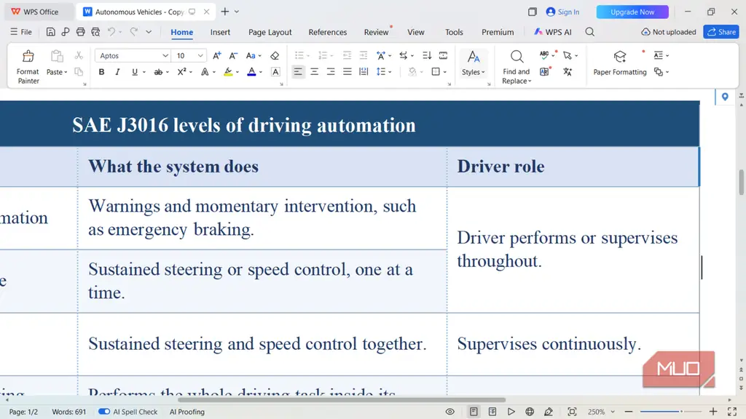Click the Print icon
Screen dimensions: 746x419
coord(80,32)
